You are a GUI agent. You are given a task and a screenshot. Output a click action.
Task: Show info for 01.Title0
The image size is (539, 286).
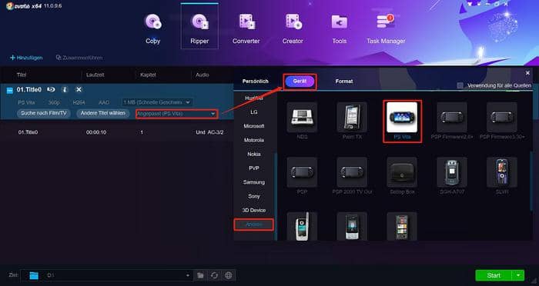coord(65,90)
